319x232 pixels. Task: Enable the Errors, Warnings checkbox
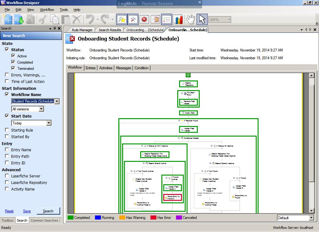click(7, 75)
